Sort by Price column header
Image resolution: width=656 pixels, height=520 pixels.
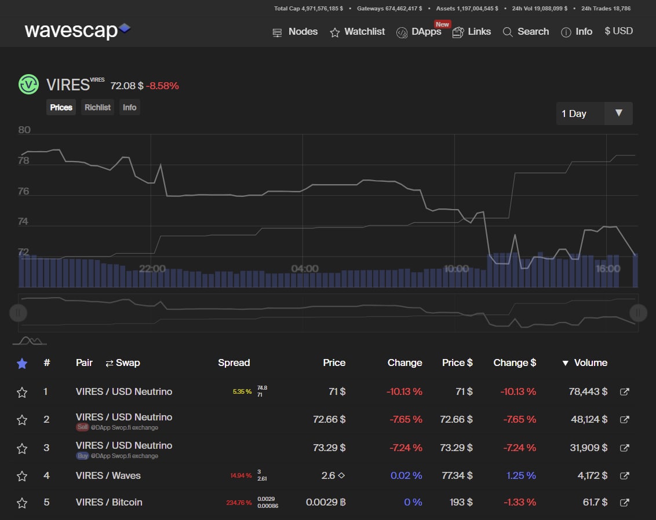[x=334, y=363]
